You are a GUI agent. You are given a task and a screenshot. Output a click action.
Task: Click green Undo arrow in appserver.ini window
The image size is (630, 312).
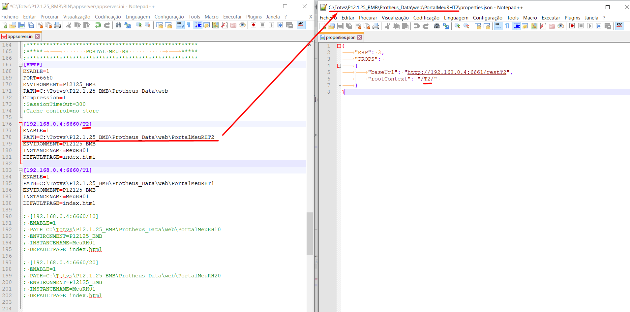(98, 25)
